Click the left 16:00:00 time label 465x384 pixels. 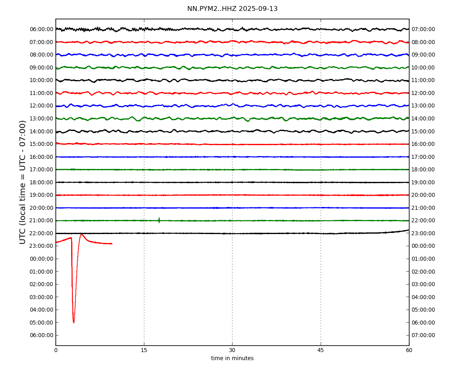tap(42, 157)
